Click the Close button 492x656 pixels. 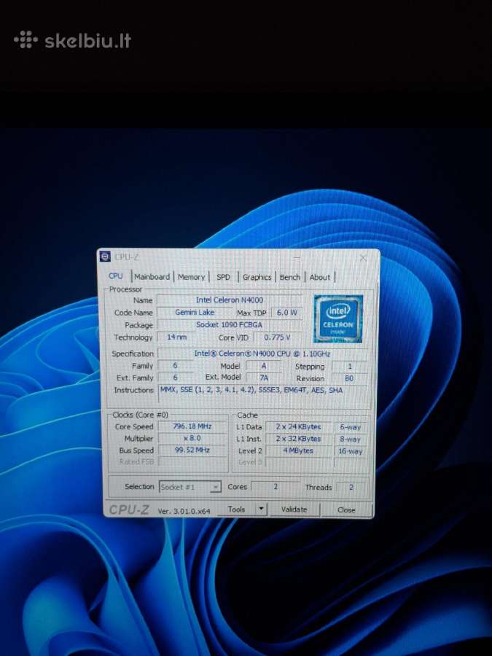click(x=346, y=510)
